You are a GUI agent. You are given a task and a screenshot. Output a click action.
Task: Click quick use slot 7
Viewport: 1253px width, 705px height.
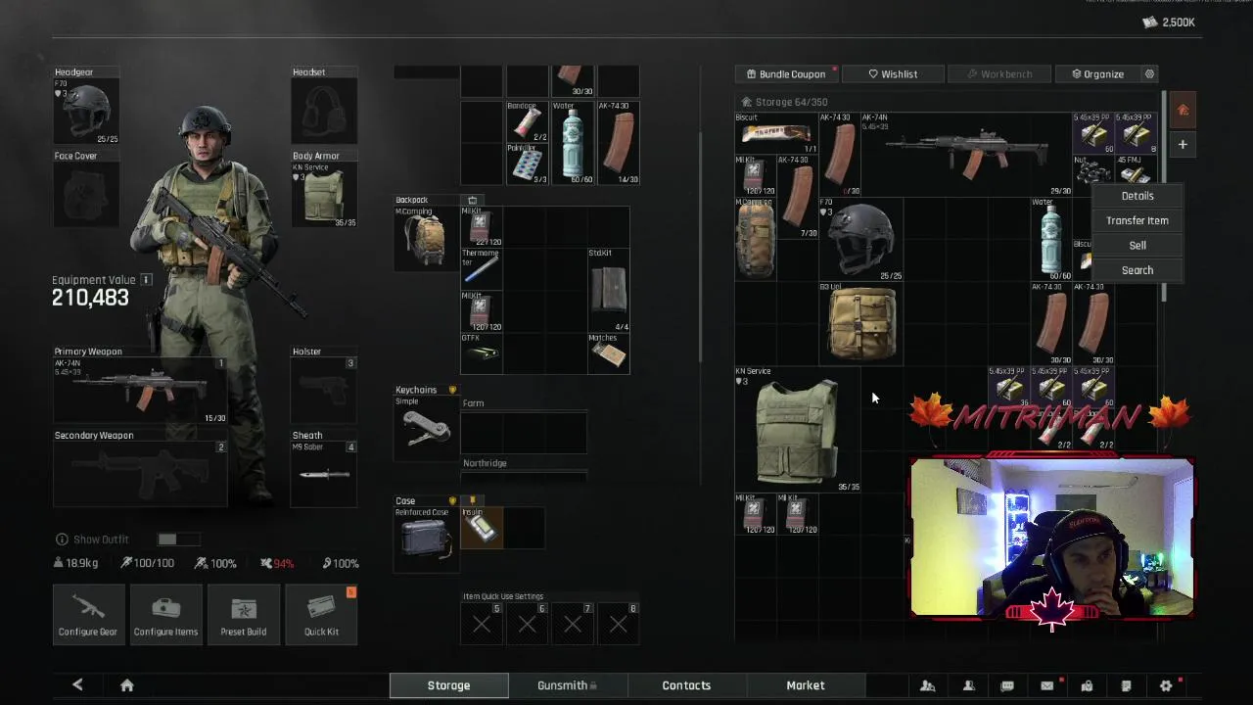click(x=573, y=624)
